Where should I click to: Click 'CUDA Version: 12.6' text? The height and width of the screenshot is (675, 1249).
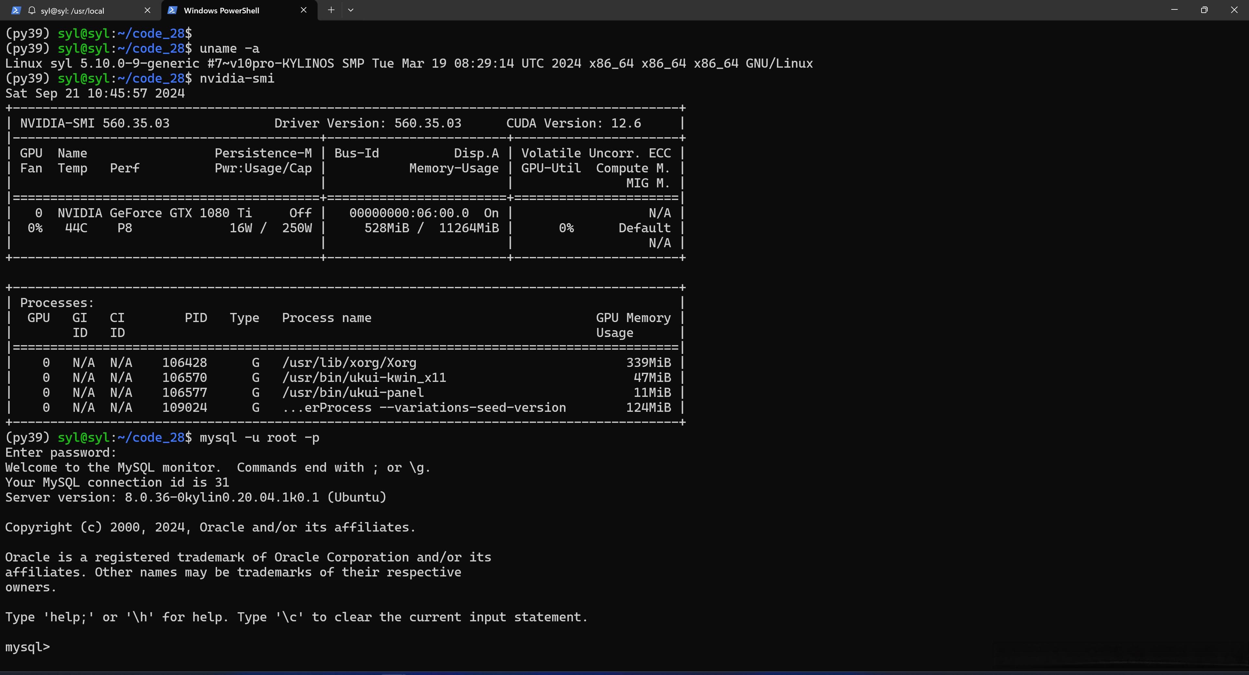pyautogui.click(x=574, y=123)
